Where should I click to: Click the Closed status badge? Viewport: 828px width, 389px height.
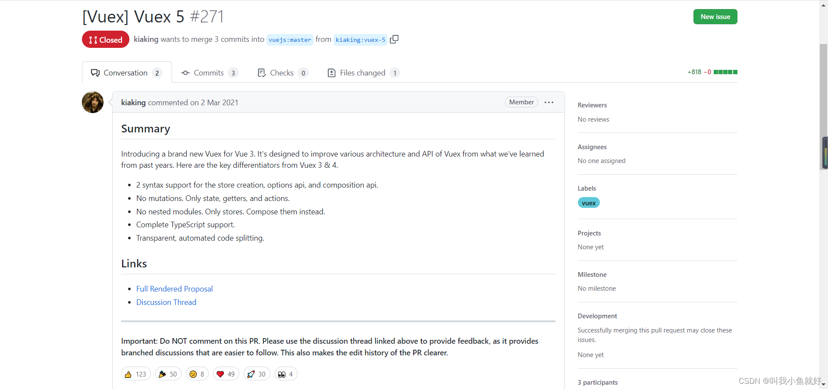(106, 40)
